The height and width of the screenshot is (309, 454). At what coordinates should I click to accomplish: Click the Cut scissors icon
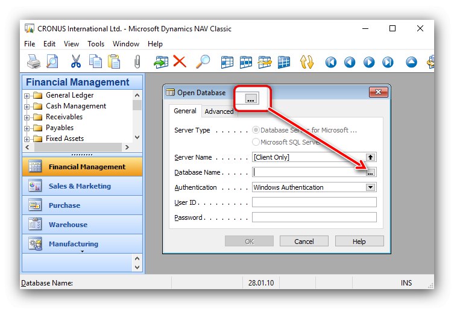pyautogui.click(x=76, y=61)
